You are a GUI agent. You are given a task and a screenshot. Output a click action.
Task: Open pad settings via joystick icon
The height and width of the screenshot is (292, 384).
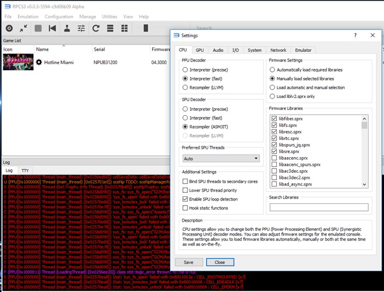67,28
